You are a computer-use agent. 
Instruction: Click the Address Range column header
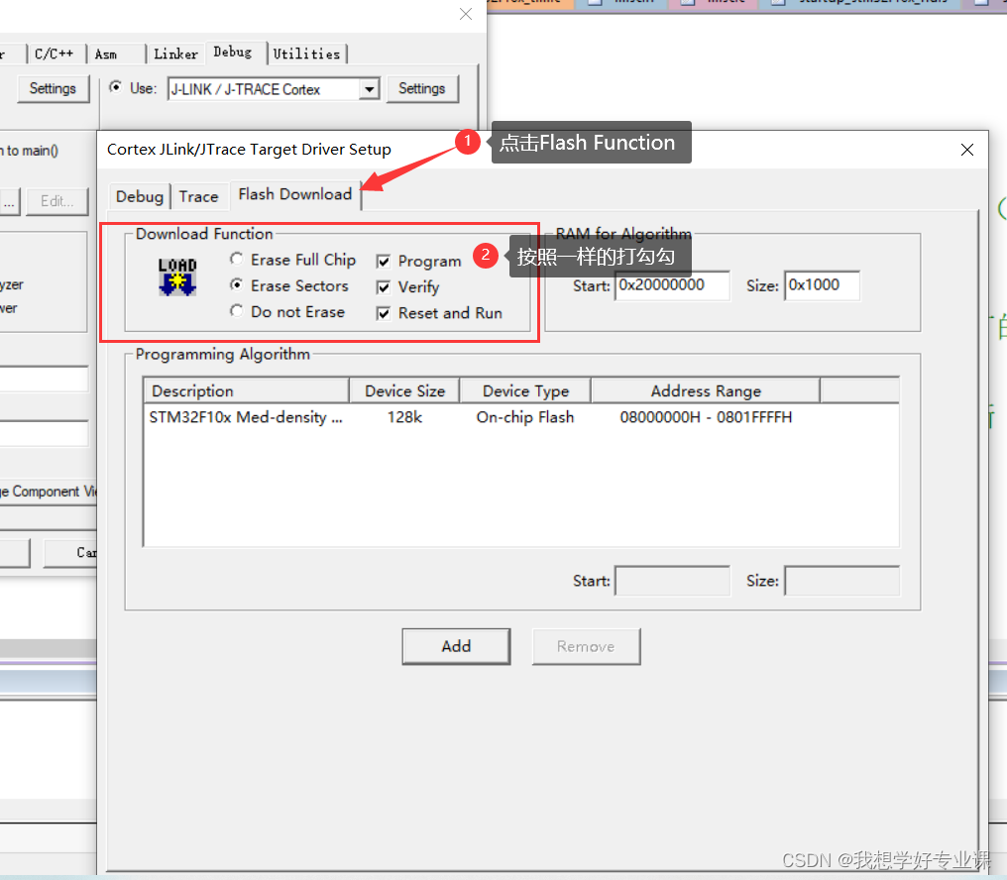point(705,390)
